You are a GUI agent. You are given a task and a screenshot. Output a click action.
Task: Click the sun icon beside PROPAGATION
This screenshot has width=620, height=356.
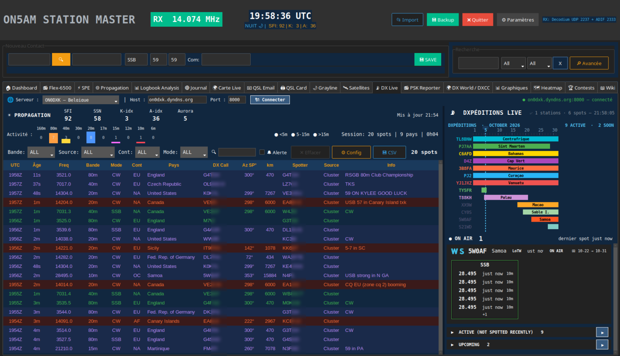coord(9,115)
